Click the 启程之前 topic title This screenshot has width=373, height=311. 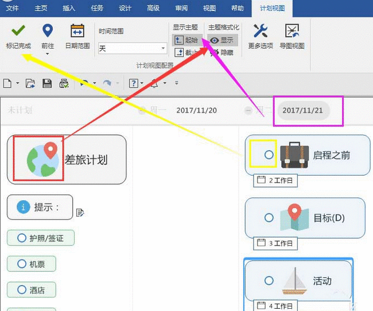tap(332, 155)
